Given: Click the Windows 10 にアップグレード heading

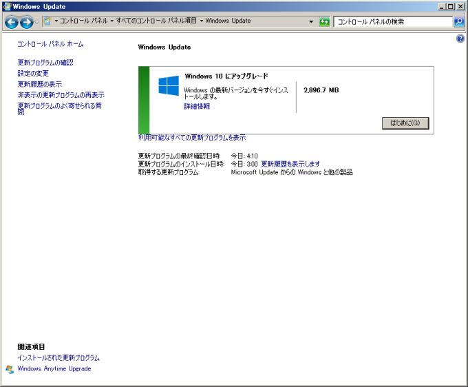Looking at the screenshot, I should pyautogui.click(x=226, y=76).
